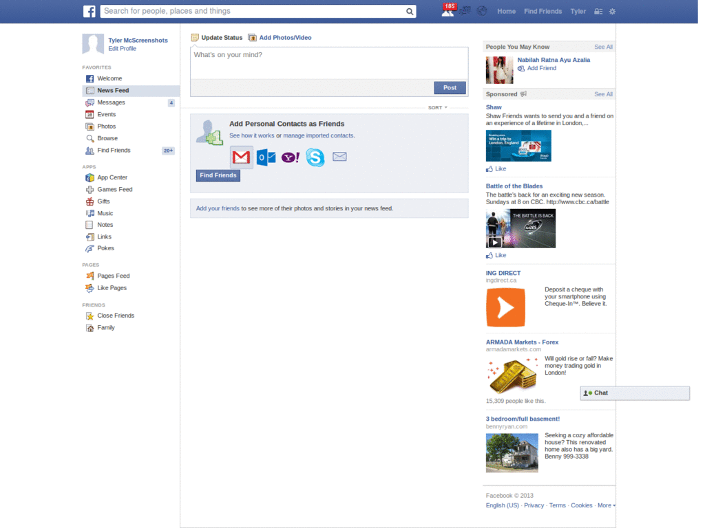
Task: Click the Pages Feed icon
Action: click(90, 276)
